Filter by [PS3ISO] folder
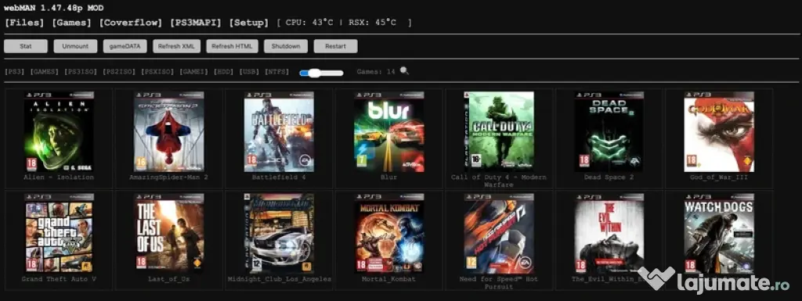802x301 pixels. pyautogui.click(x=81, y=72)
